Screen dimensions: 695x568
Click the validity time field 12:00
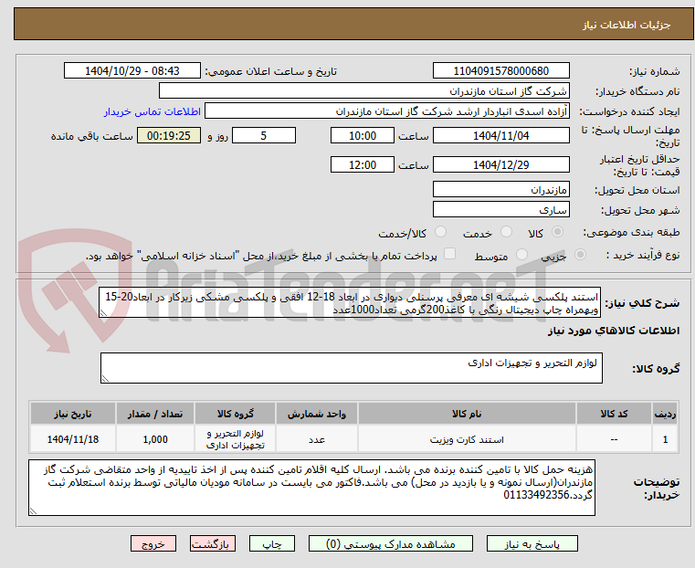[363, 164]
